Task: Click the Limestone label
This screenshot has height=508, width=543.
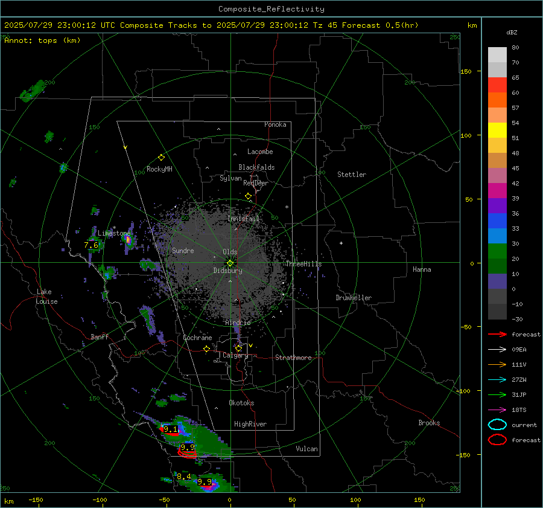Action: 114,233
